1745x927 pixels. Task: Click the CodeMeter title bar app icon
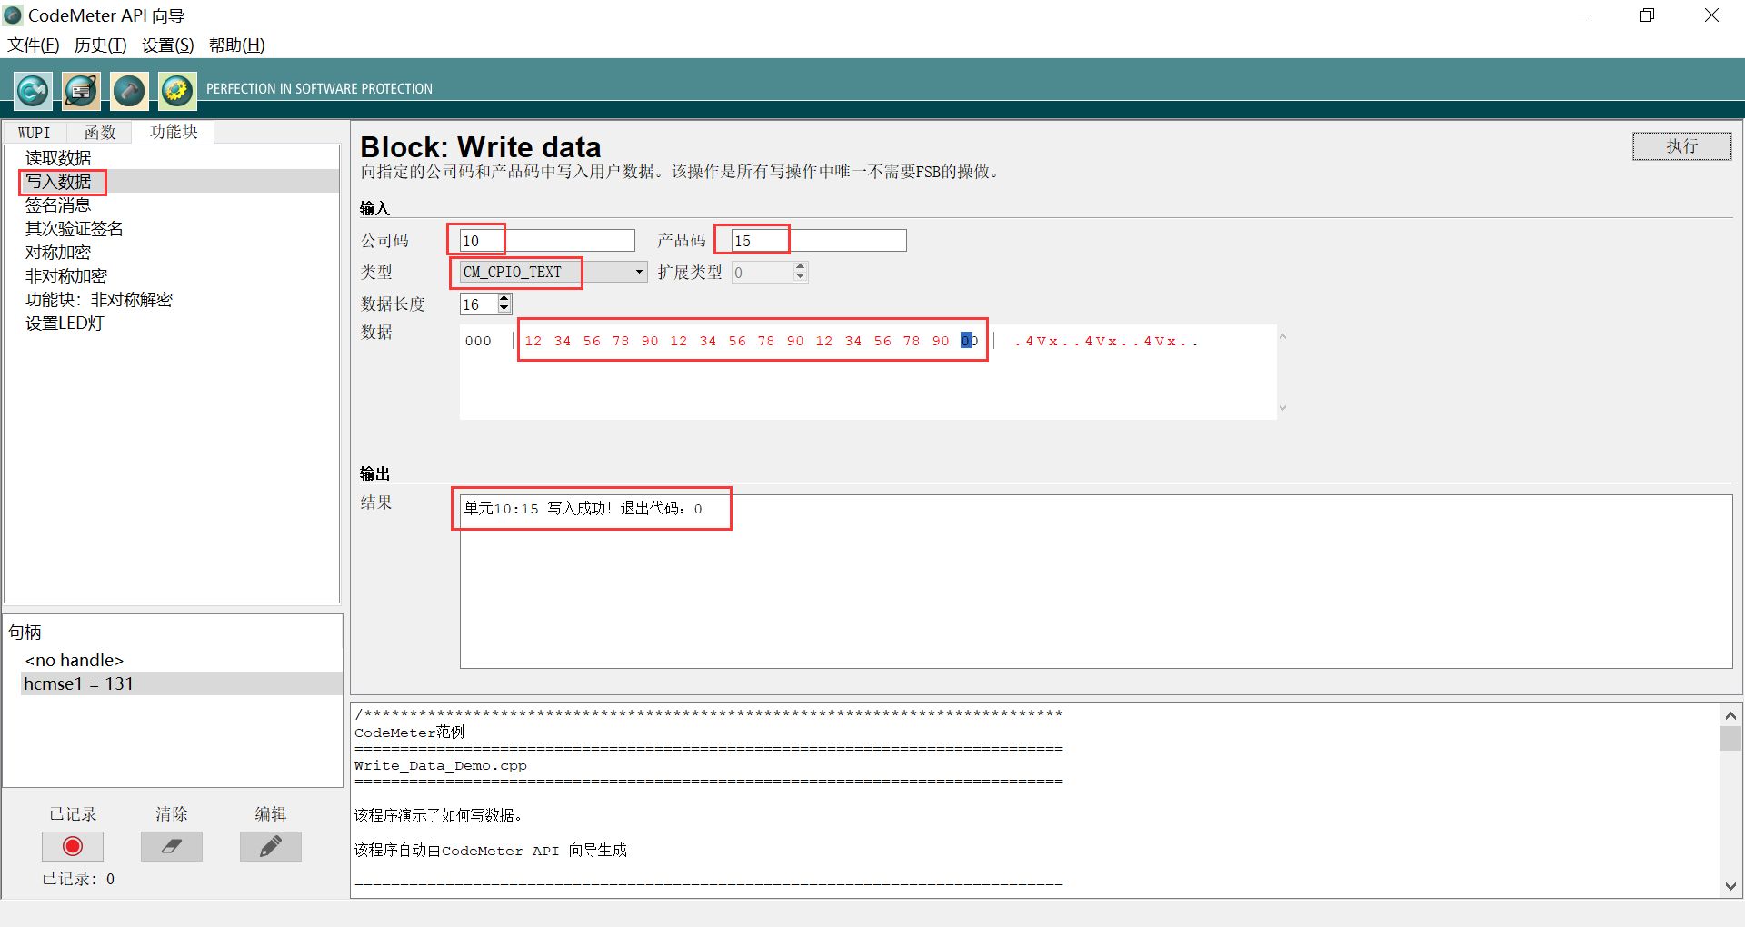(13, 15)
